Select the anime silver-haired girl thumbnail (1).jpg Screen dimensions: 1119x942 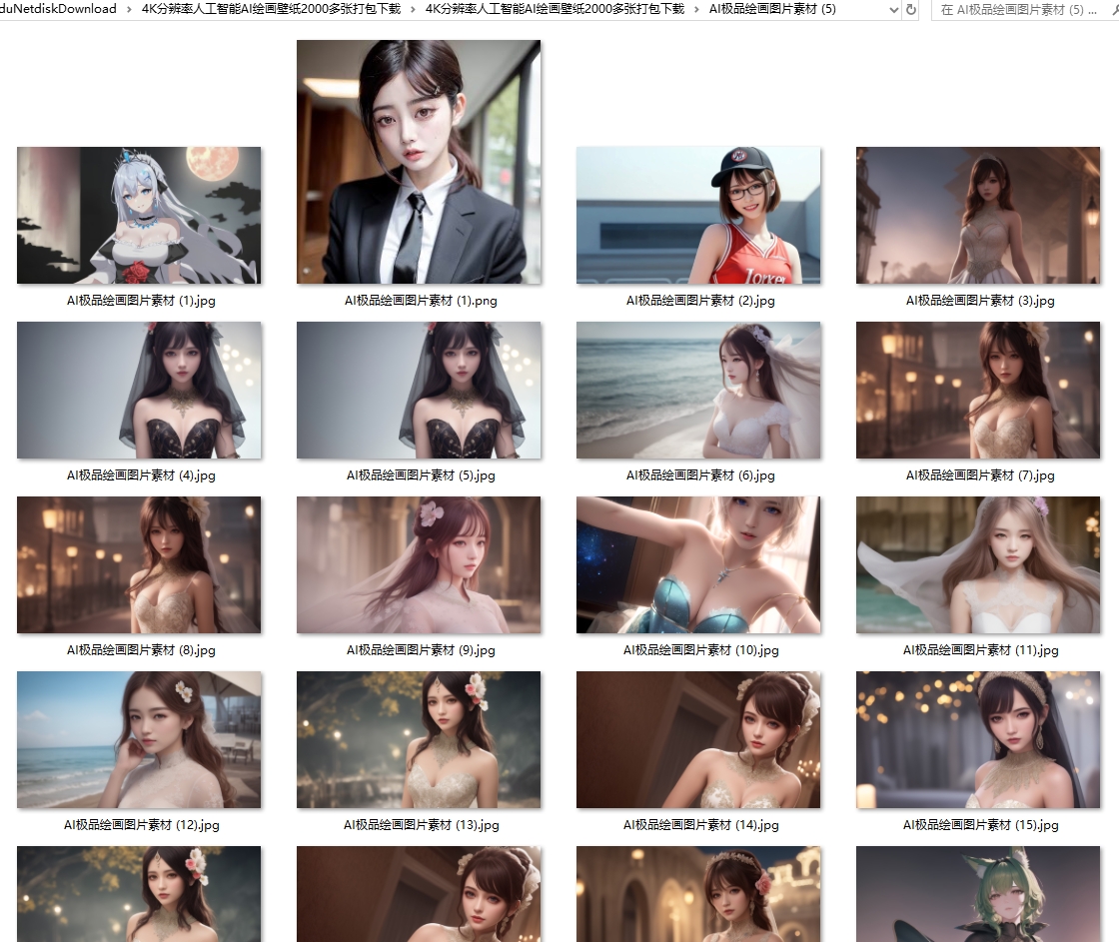139,215
